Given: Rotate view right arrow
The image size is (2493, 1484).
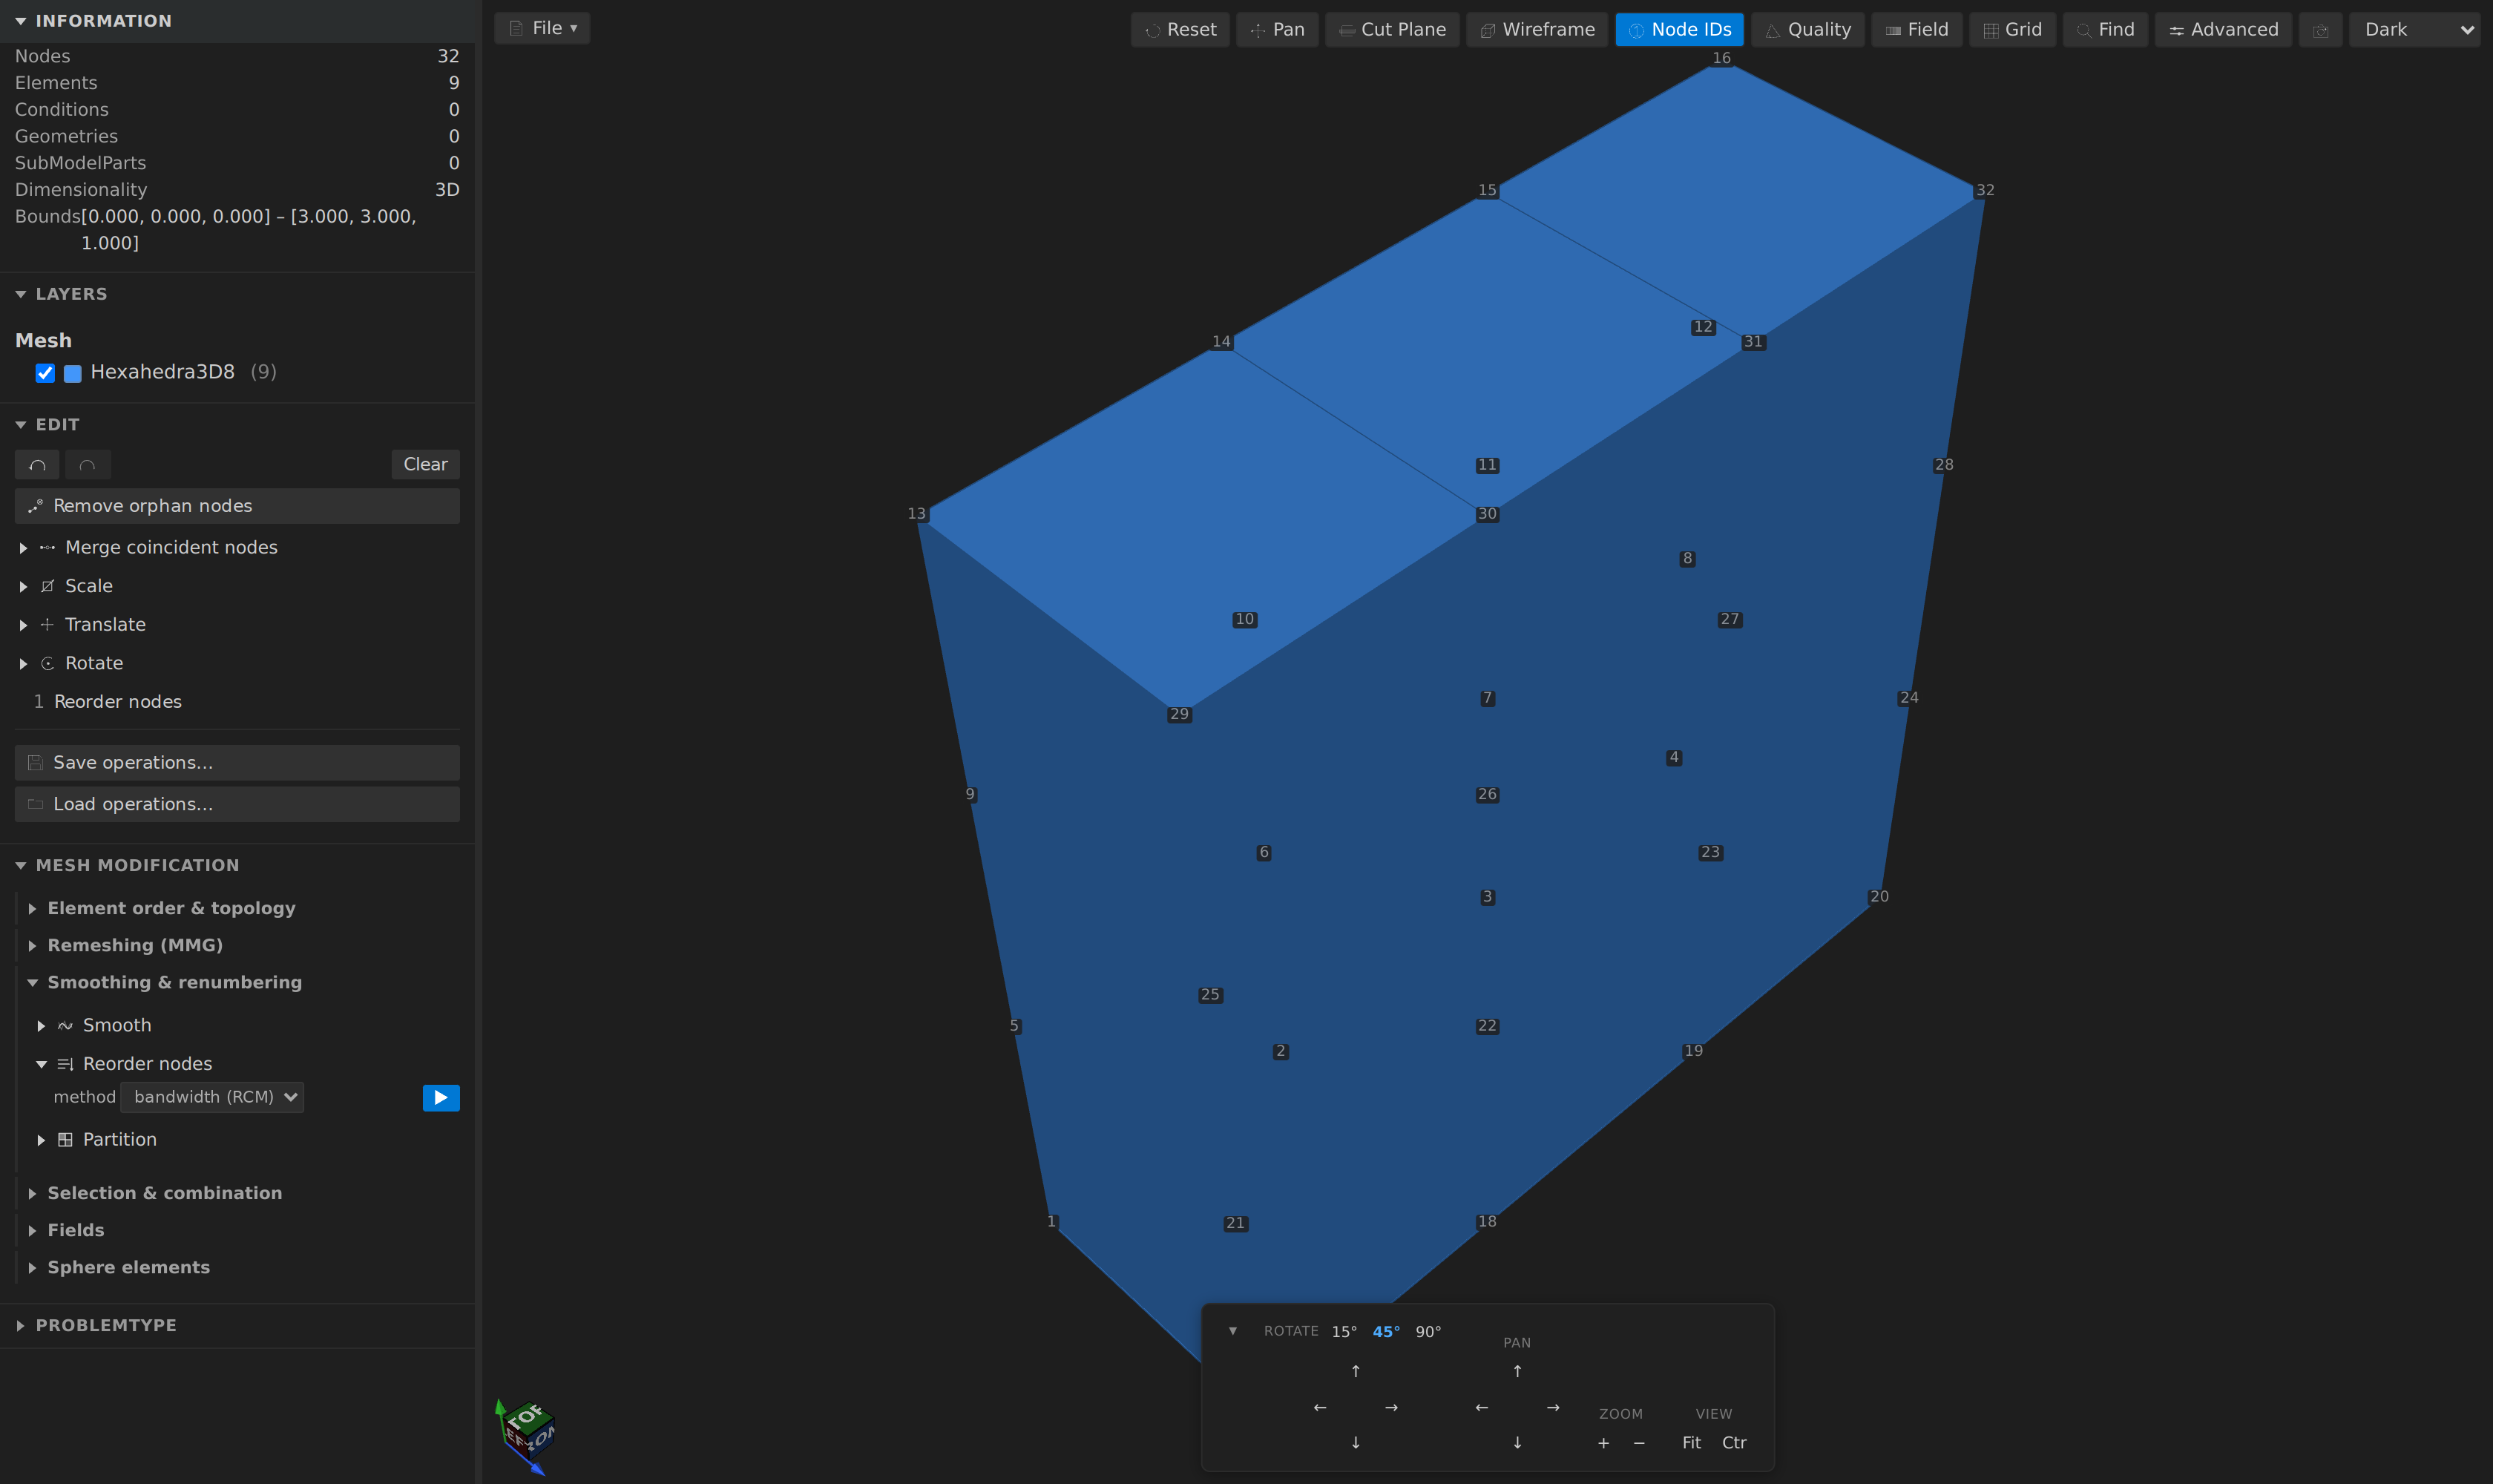Looking at the screenshot, I should 1391,1407.
